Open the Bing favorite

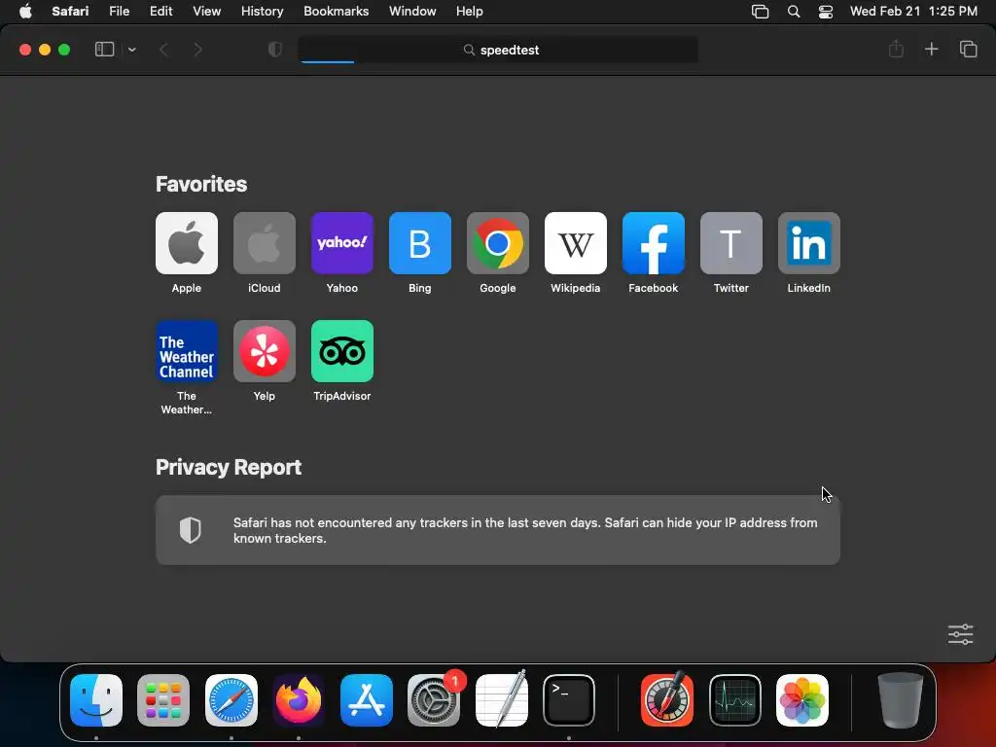click(x=420, y=243)
